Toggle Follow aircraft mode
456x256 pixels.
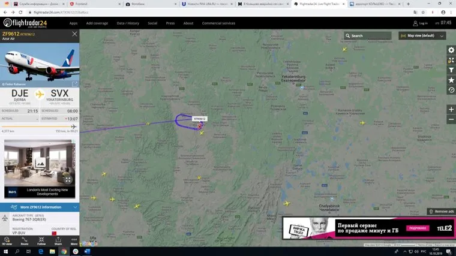tap(41, 240)
